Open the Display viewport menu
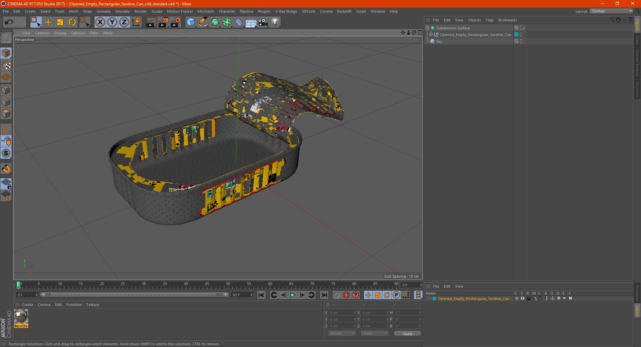 click(60, 33)
